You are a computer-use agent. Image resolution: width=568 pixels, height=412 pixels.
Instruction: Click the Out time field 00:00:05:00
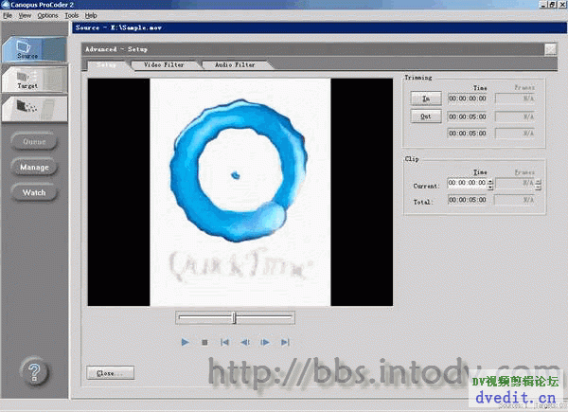(x=468, y=116)
